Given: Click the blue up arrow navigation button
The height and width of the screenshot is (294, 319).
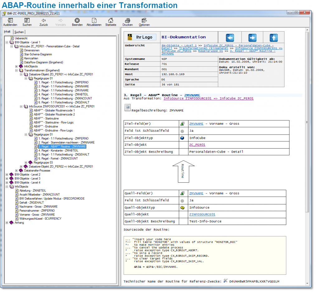Looking at the screenshot, I should [x=273, y=38].
